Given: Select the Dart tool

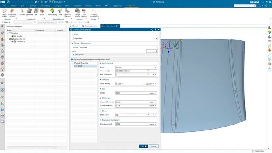Looking at the screenshot, I should click(x=60, y=12).
